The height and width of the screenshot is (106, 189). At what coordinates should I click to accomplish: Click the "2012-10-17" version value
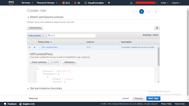pos(63,71)
